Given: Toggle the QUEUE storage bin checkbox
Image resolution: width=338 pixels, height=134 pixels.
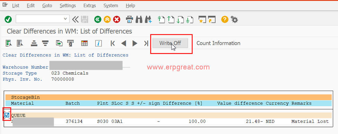Looking at the screenshot, I should coord(7,115).
